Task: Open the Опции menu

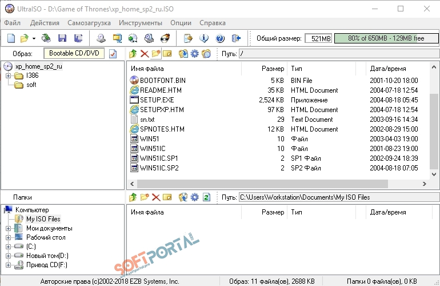Action: 181,23
